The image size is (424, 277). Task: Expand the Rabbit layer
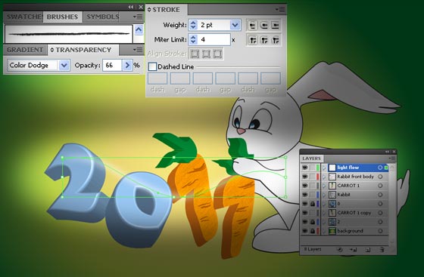[x=324, y=195]
